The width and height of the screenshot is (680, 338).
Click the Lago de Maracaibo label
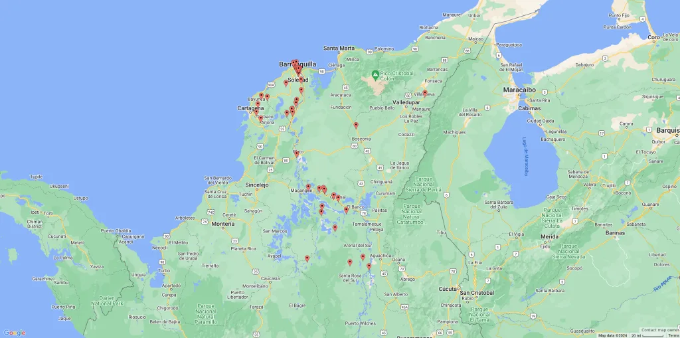tap(526, 157)
